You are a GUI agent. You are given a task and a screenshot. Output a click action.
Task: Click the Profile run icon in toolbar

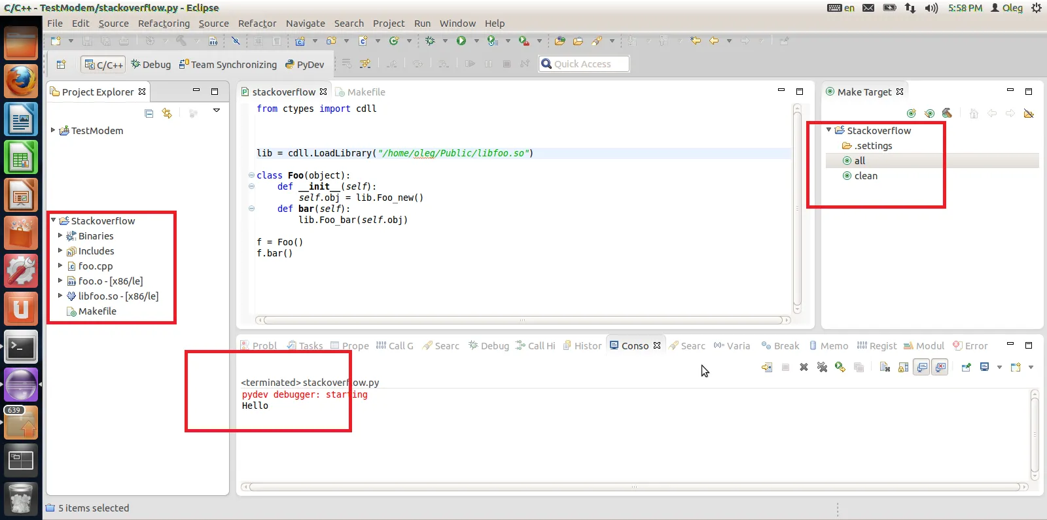tap(493, 41)
